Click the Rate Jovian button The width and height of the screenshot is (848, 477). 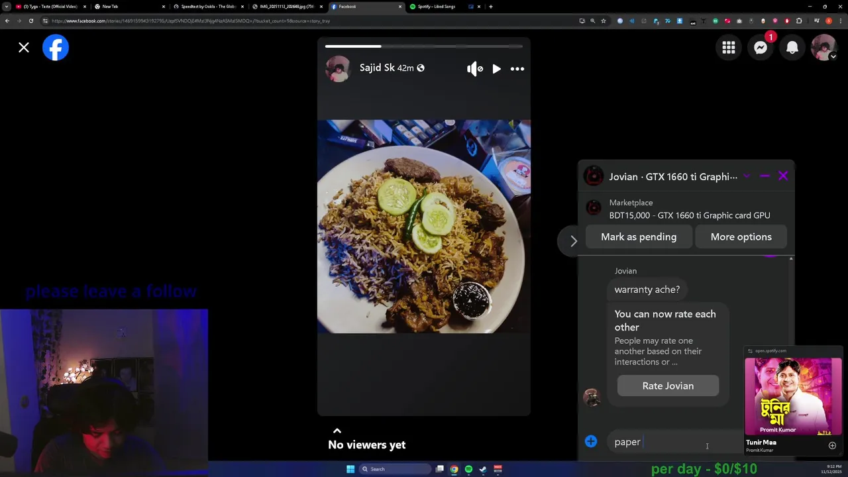668,386
